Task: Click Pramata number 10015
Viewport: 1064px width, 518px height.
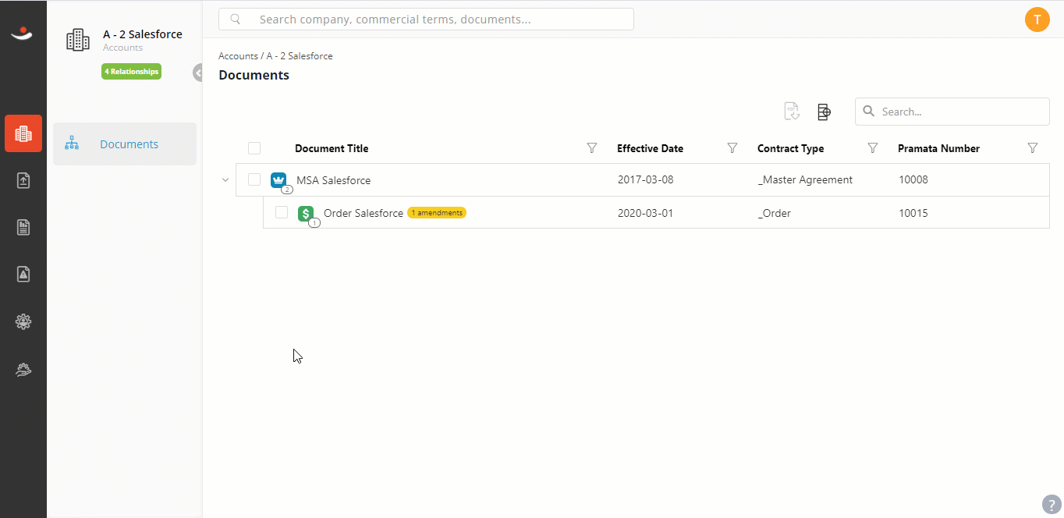Action: 913,213
